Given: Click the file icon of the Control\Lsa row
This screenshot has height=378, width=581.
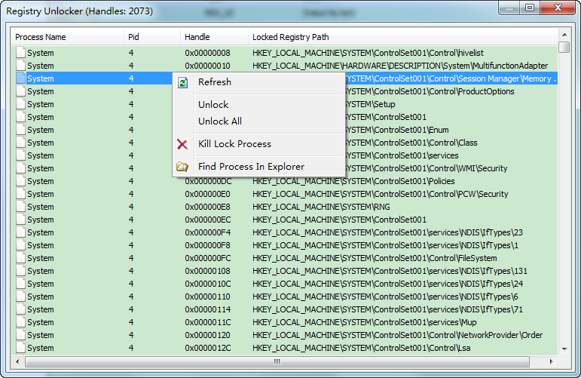Looking at the screenshot, I should [20, 348].
